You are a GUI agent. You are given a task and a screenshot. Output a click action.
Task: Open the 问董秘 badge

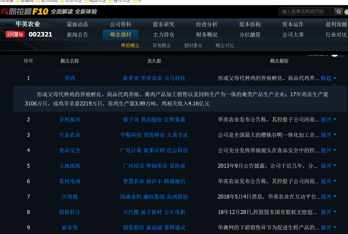pos(15,35)
